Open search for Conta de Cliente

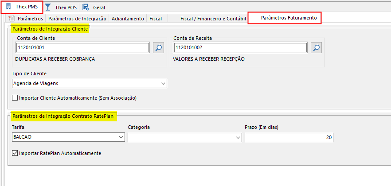click(158, 47)
